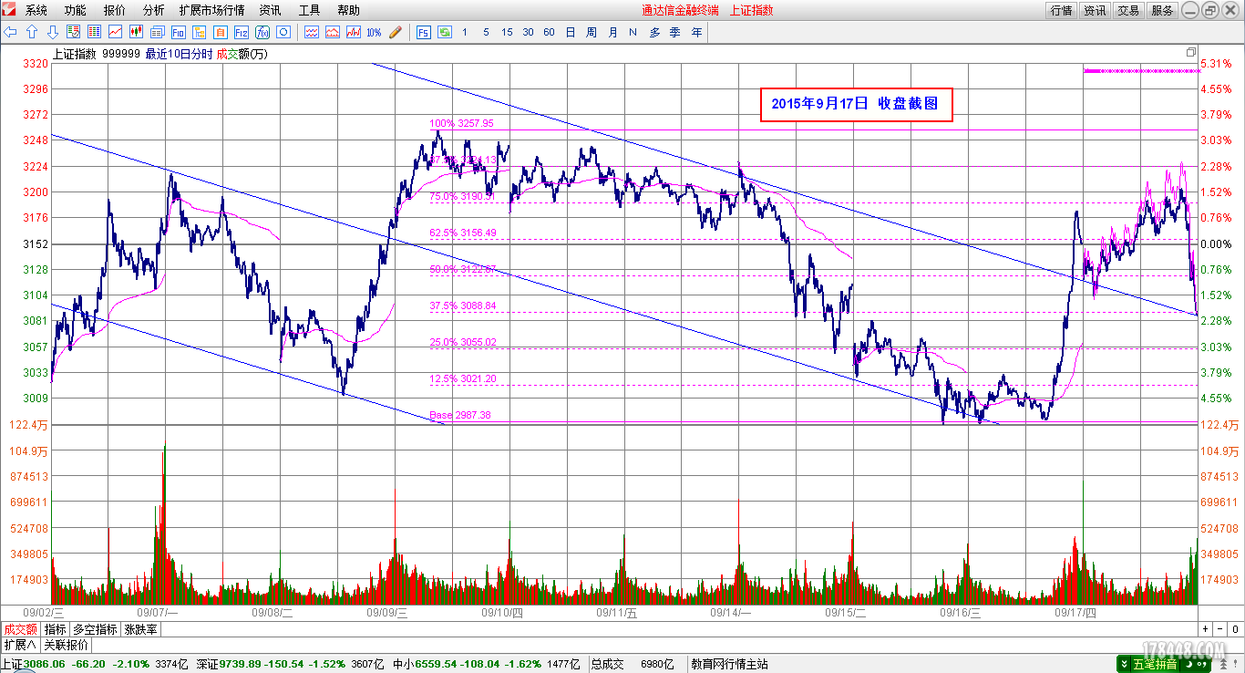
Task: Select the yearly 年 period
Action: point(697,32)
